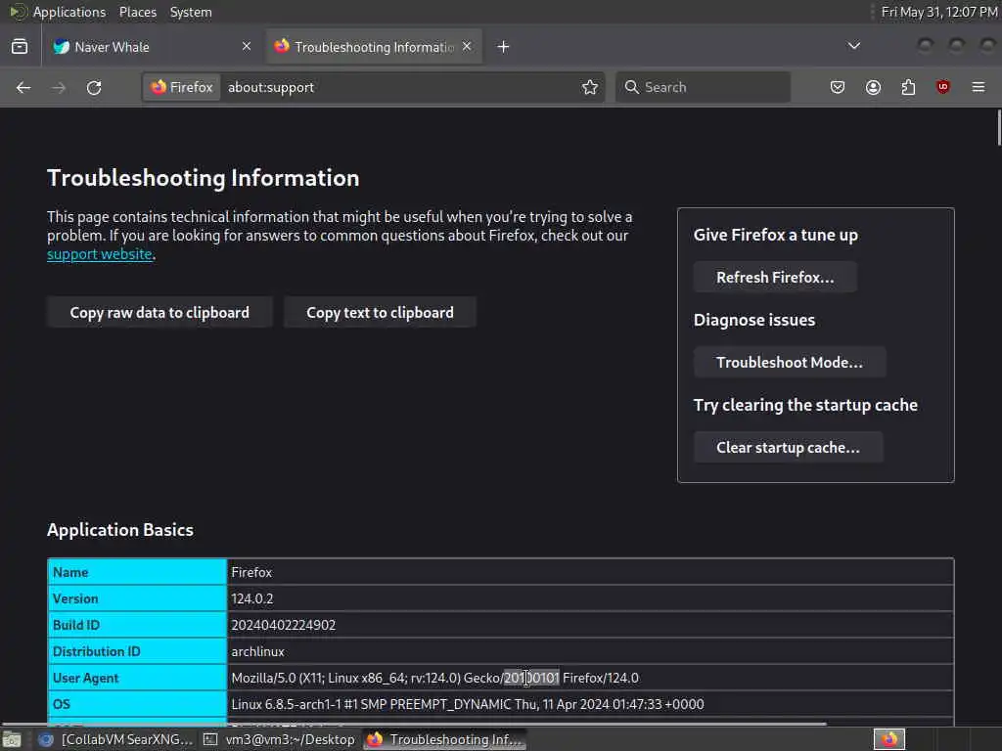Screen dimensions: 1002x751
Task: Click the horizontal scrollbar at page bottom
Action: click(414, 724)
